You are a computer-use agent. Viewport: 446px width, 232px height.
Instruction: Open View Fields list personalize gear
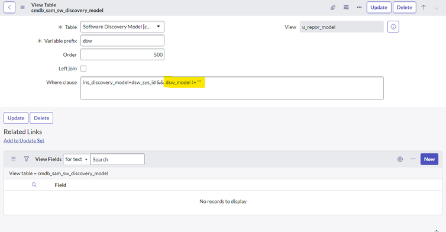point(400,159)
